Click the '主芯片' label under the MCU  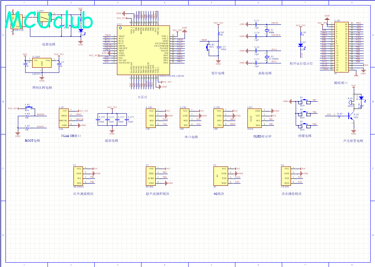142,97
